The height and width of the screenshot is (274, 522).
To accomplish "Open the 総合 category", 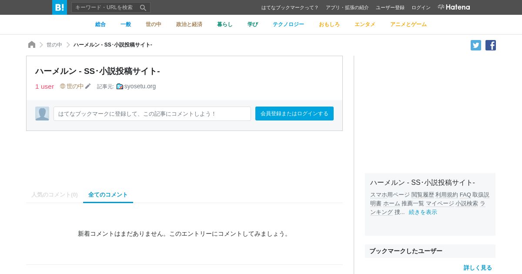I will [x=100, y=24].
